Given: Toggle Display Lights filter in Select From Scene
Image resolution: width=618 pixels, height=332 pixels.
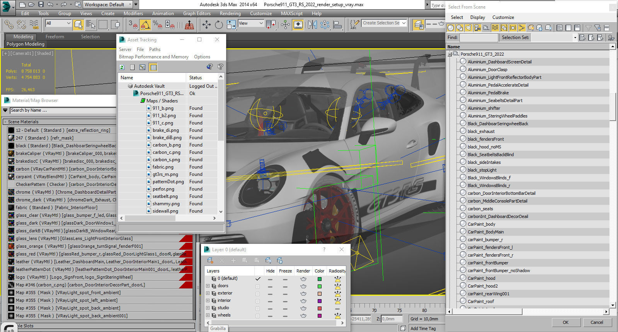Looking at the screenshot, I should pyautogui.click(x=468, y=28).
